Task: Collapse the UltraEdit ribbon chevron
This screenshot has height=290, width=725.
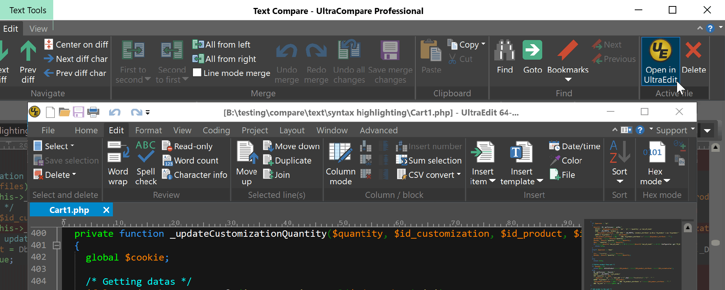Action: [615, 130]
